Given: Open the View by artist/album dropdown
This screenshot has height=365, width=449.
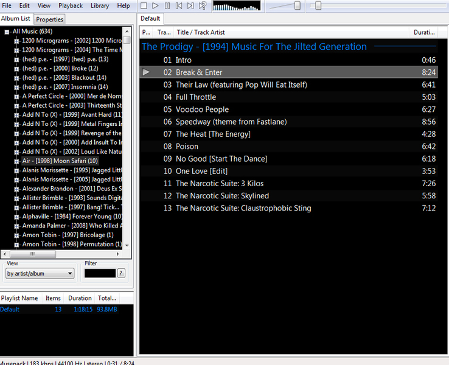Looking at the screenshot, I should point(40,273).
